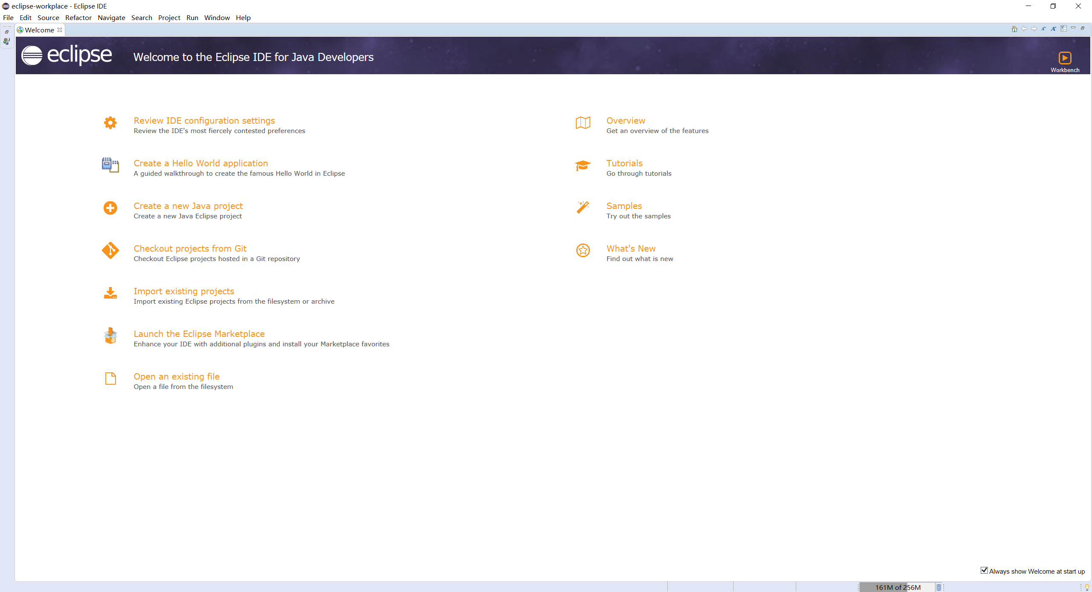Run garbage collector trash icon
Viewport: 1092px width, 592px height.
tap(939, 587)
